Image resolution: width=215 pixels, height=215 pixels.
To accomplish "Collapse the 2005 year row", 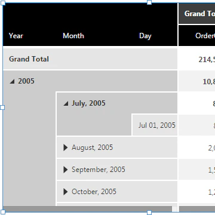I will (x=13, y=81).
